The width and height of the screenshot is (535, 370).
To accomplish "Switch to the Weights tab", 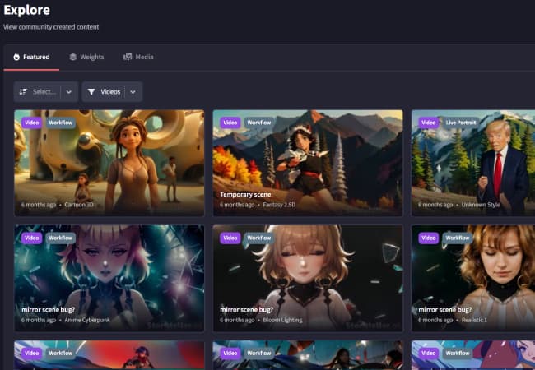I will pyautogui.click(x=86, y=57).
